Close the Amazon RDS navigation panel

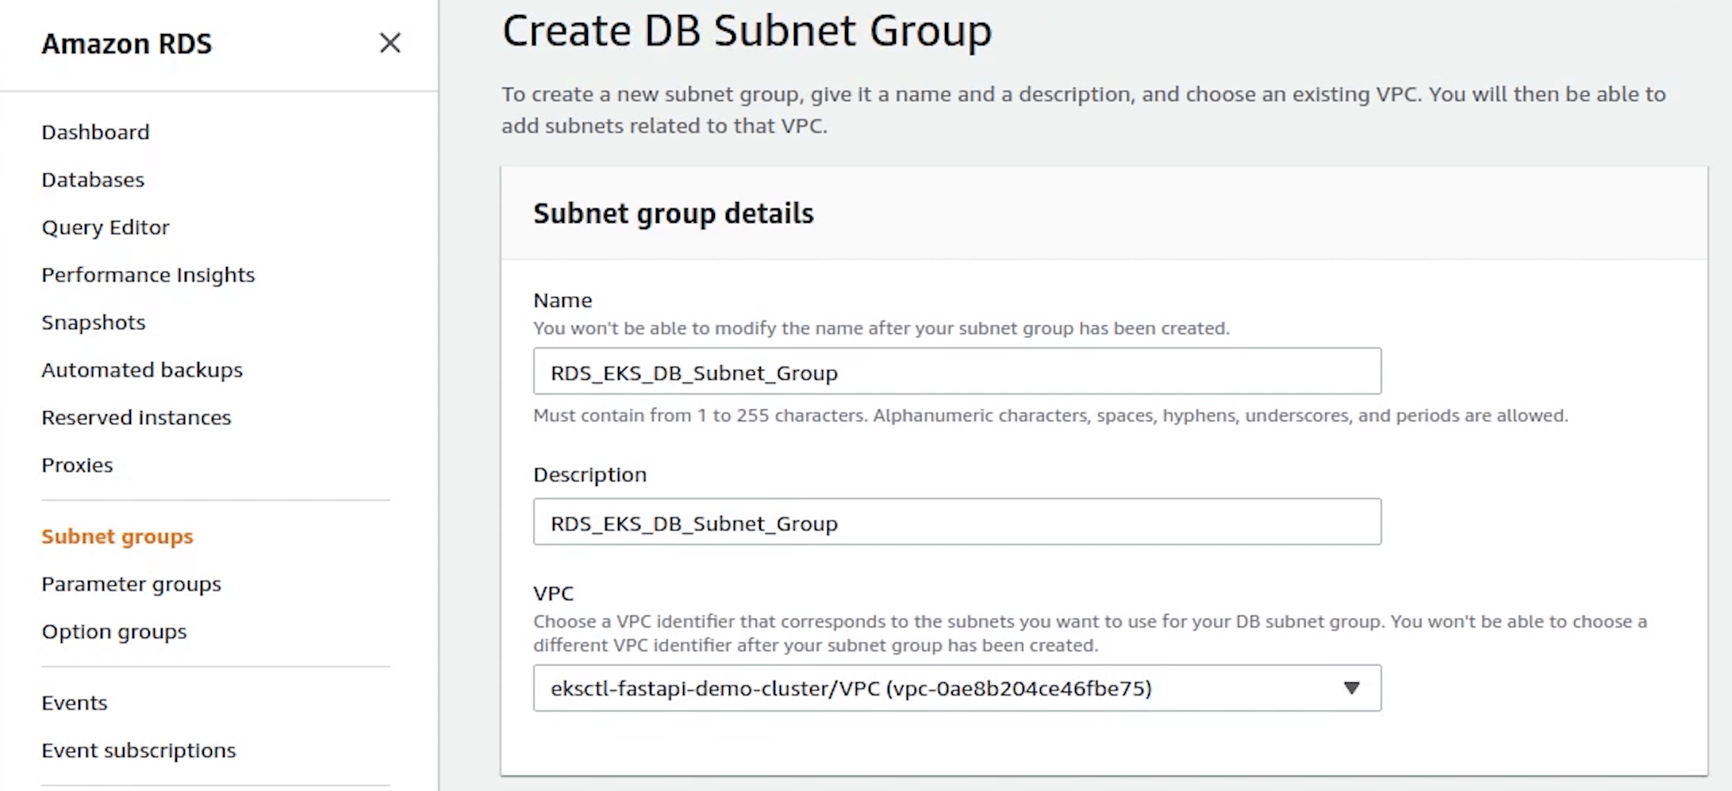(x=390, y=43)
